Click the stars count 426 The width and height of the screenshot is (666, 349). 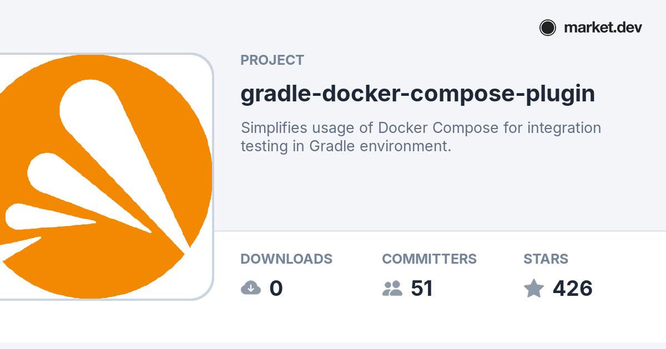pos(572,289)
